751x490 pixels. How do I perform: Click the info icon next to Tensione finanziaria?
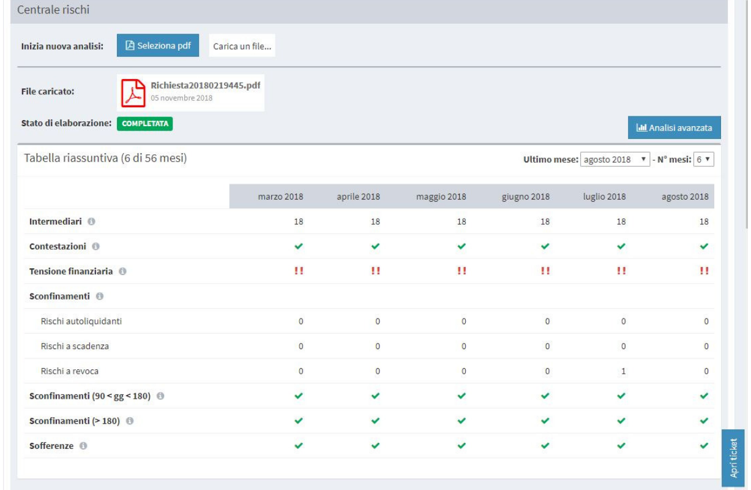[x=122, y=271]
